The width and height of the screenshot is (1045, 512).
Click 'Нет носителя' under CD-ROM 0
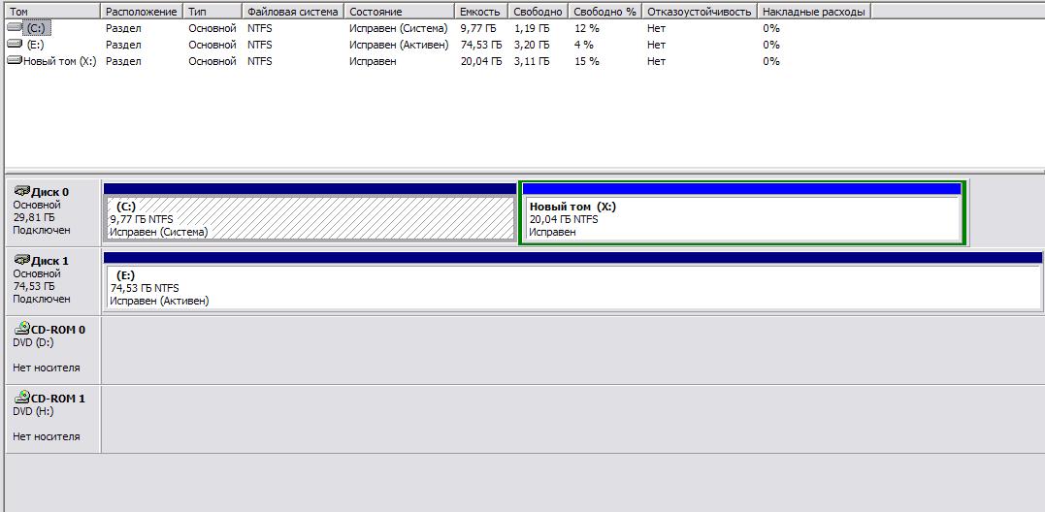(x=46, y=368)
